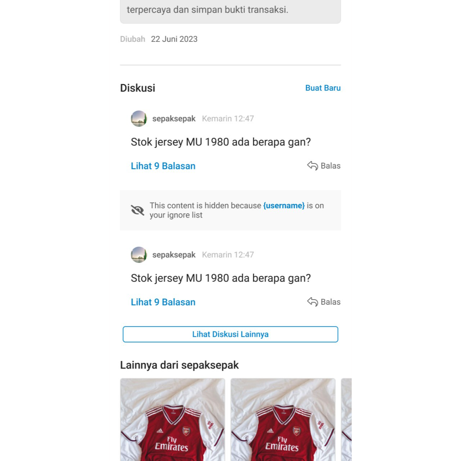Click Lainnya dari sepaksepak heading
The image size is (461, 461).
pos(179,365)
